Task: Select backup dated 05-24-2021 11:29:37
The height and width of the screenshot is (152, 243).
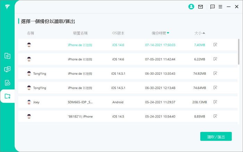Action: point(128,102)
